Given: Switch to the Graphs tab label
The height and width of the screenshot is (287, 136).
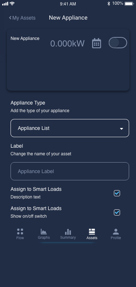Looking at the screenshot, I should tap(44, 237).
